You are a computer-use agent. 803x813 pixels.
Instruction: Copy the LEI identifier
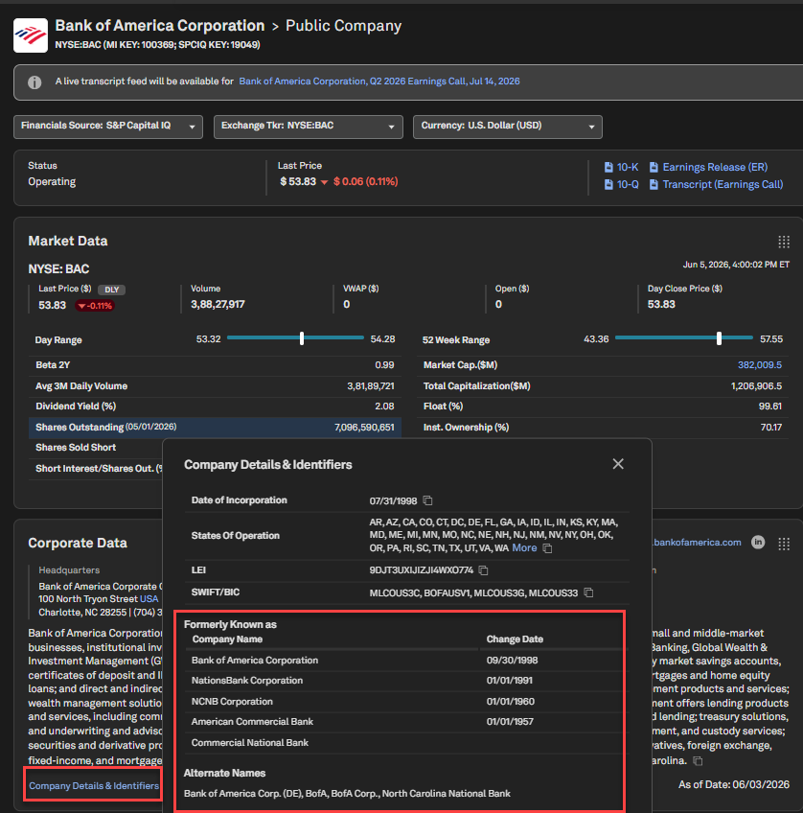pyautogui.click(x=483, y=570)
